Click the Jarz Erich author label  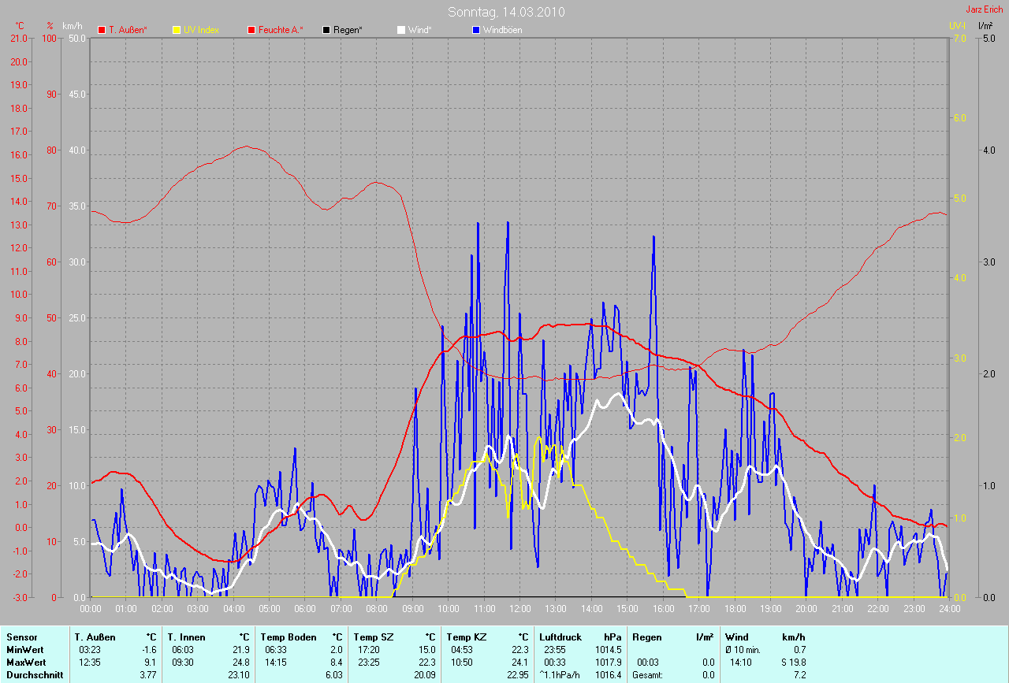pyautogui.click(x=985, y=9)
